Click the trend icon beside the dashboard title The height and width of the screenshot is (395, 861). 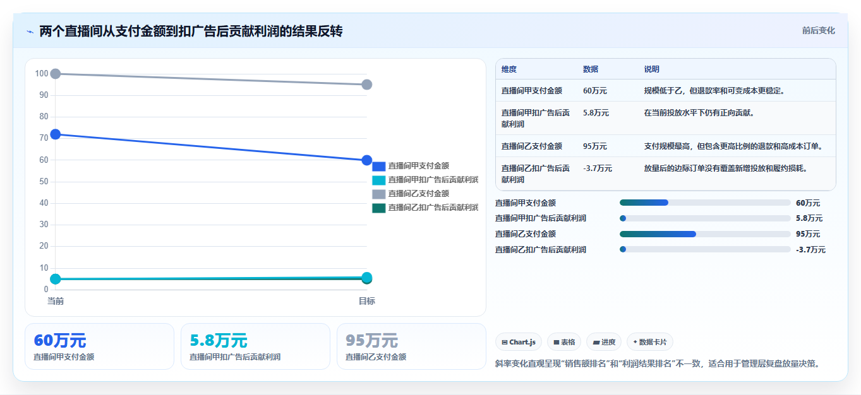click(30, 31)
